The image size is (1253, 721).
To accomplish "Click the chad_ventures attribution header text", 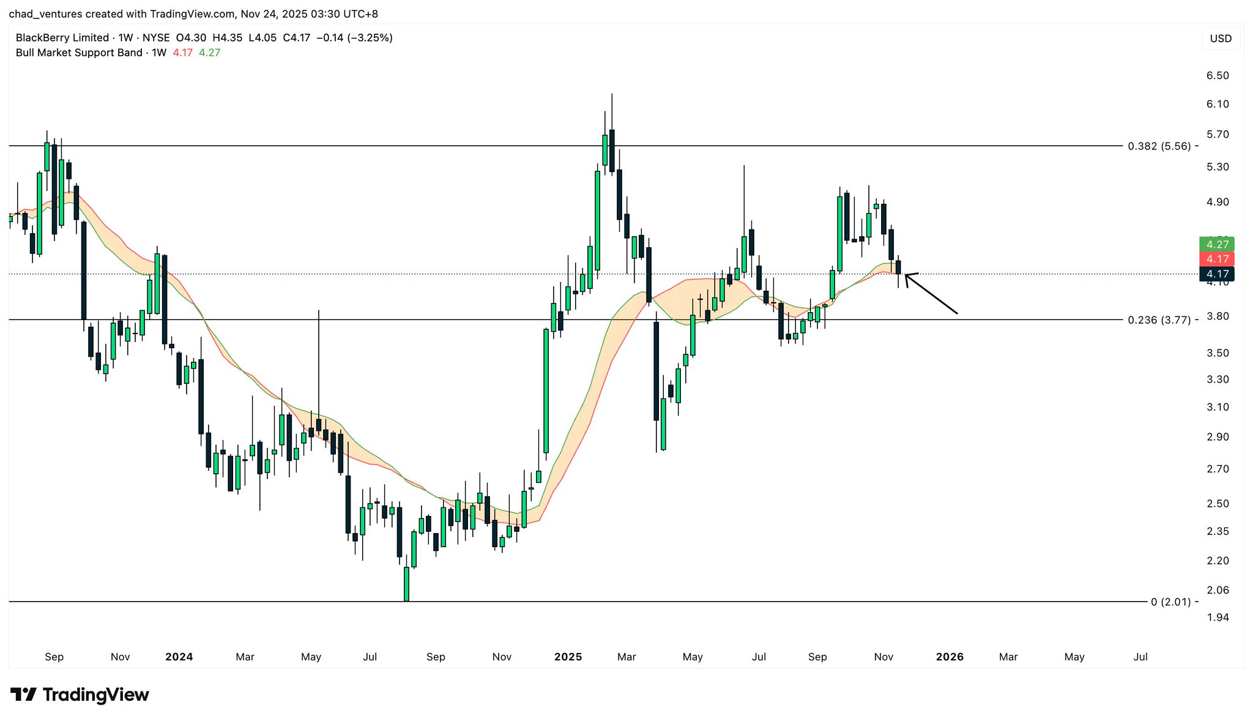I will (193, 13).
